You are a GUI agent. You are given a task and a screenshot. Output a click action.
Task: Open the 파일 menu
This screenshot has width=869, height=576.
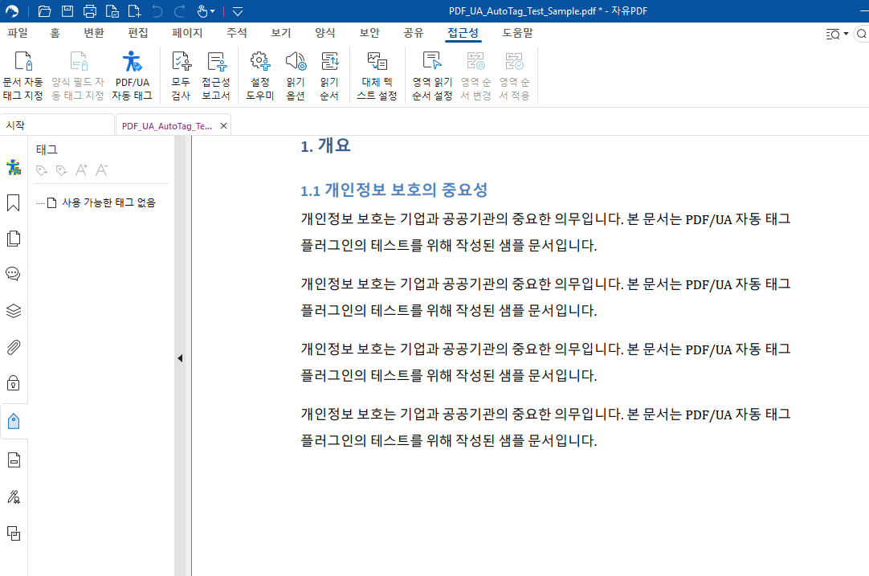coord(18,33)
